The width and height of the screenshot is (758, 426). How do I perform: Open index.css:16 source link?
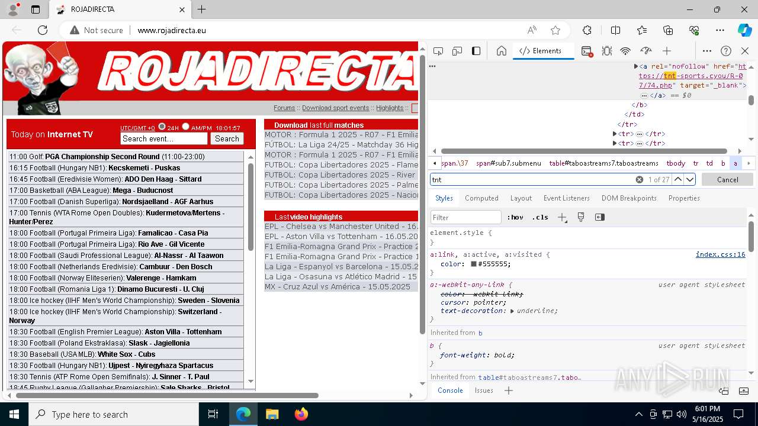pyautogui.click(x=720, y=254)
